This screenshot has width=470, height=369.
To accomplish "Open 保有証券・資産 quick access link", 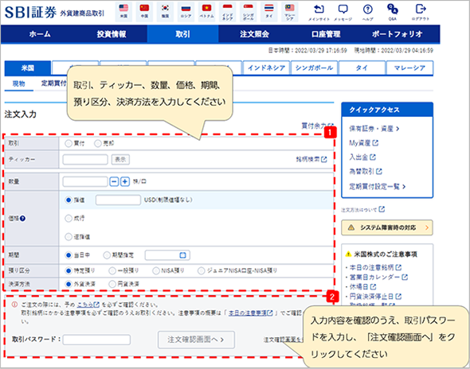I will pos(374,129).
